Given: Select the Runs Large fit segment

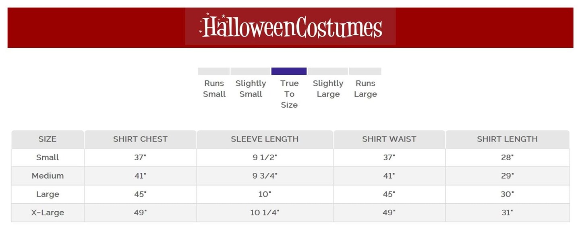Looking at the screenshot, I should [x=365, y=71].
